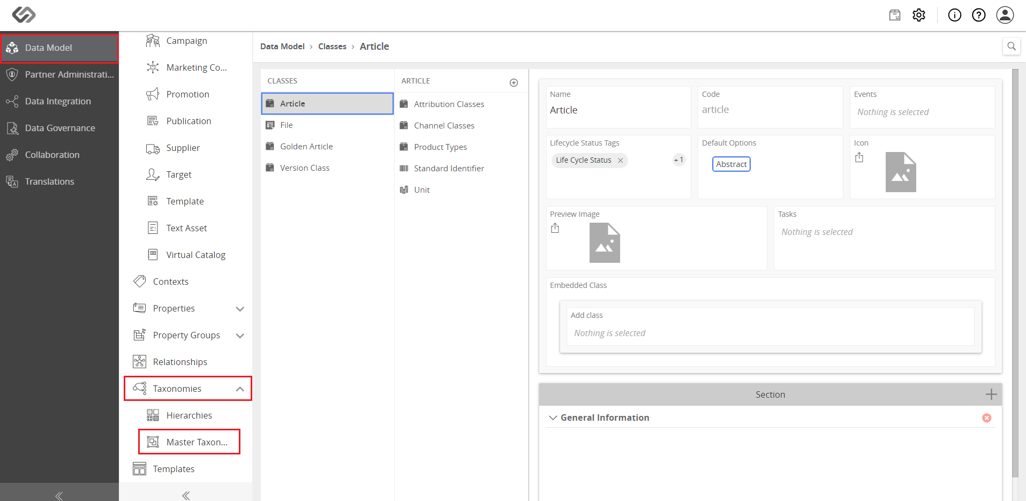The width and height of the screenshot is (1026, 501).
Task: Open Data Governance section
Action: coord(59,128)
